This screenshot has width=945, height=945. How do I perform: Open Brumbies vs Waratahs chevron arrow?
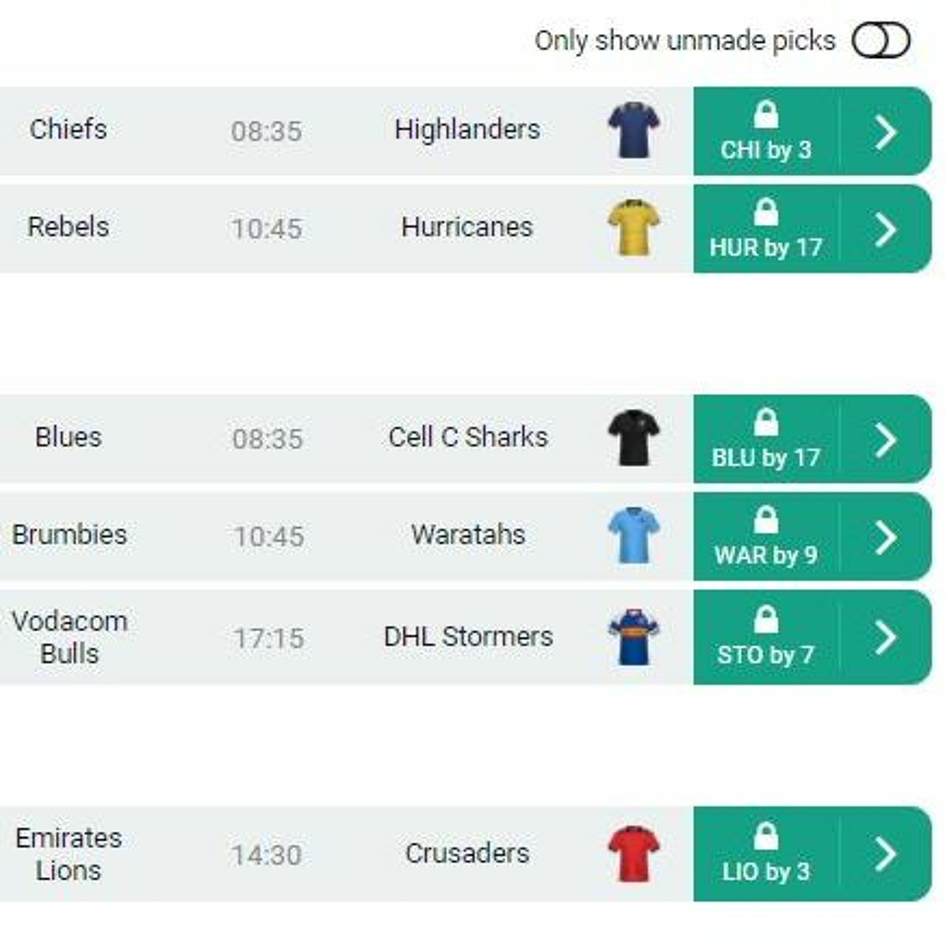[885, 536]
